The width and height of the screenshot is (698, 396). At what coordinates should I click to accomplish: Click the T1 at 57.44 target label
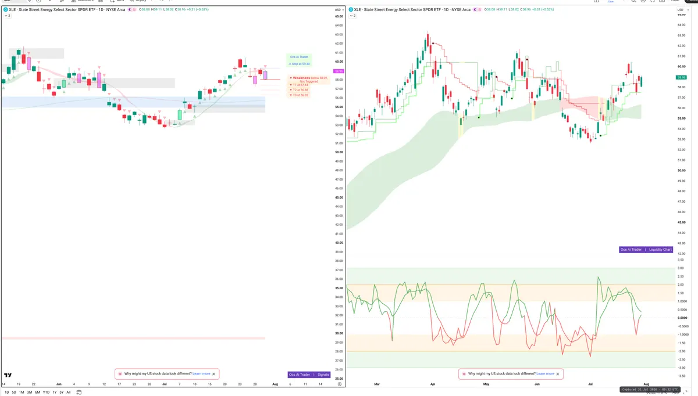pyautogui.click(x=300, y=85)
